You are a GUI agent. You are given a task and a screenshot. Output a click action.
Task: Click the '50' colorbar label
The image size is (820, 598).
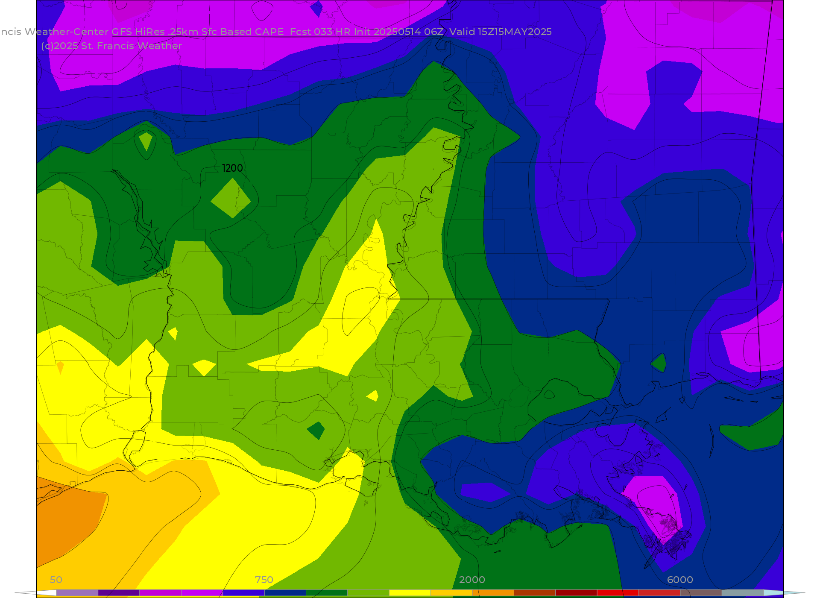(x=56, y=580)
